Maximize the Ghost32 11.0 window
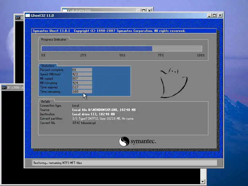The height and width of the screenshot is (186, 248). point(214,15)
